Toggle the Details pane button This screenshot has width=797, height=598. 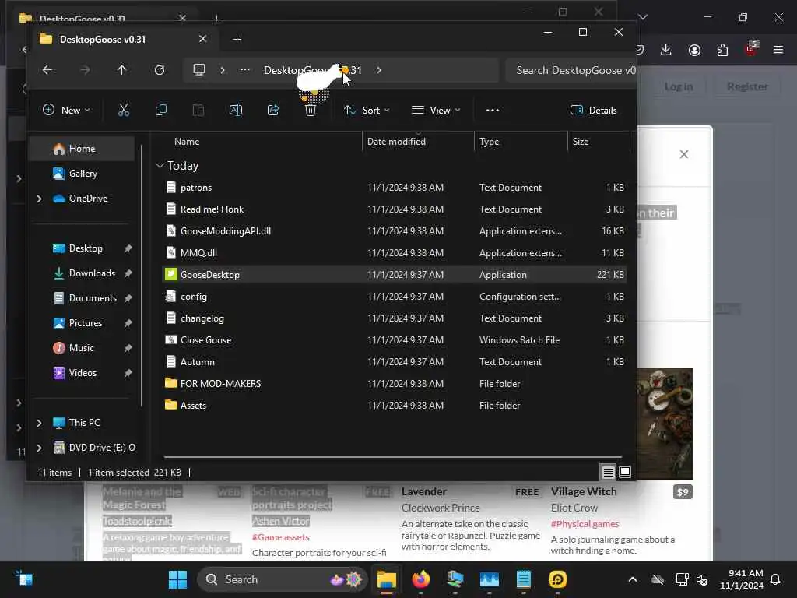coord(593,111)
